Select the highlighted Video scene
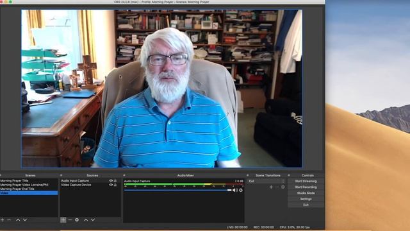410x231 pixels. tap(29, 193)
